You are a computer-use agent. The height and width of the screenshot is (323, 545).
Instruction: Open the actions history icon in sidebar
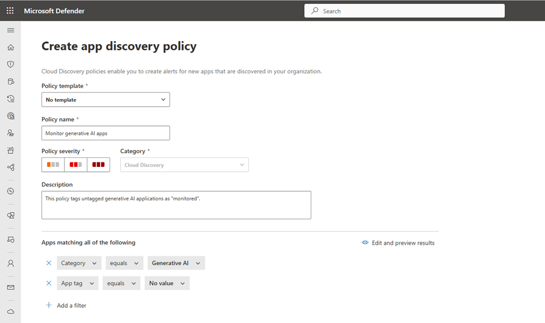11,99
